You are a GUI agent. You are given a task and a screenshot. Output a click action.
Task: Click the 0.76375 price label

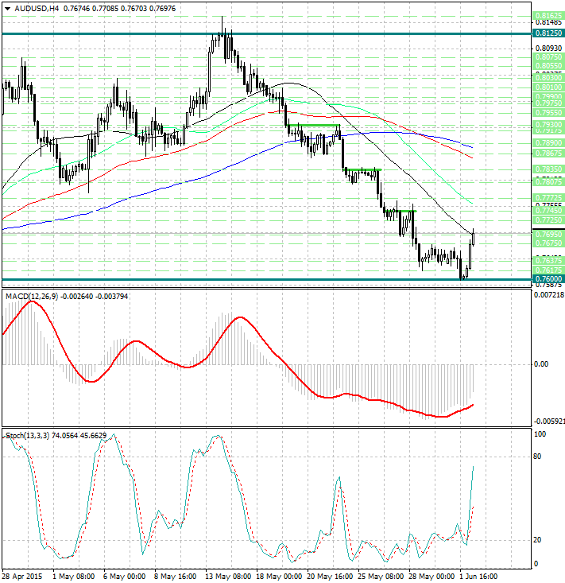click(548, 261)
